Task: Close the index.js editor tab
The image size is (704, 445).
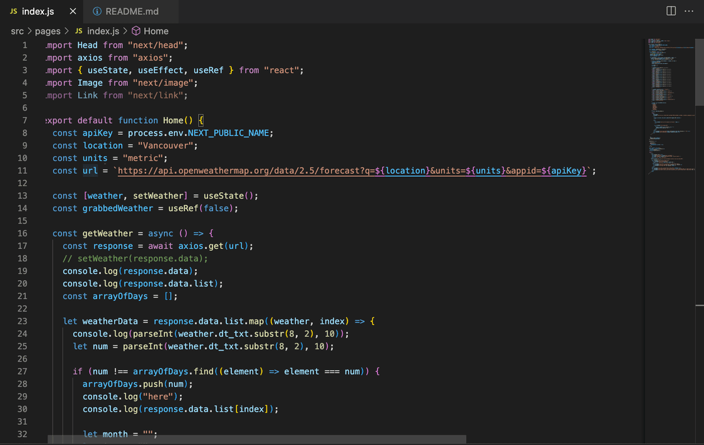Action: click(73, 12)
